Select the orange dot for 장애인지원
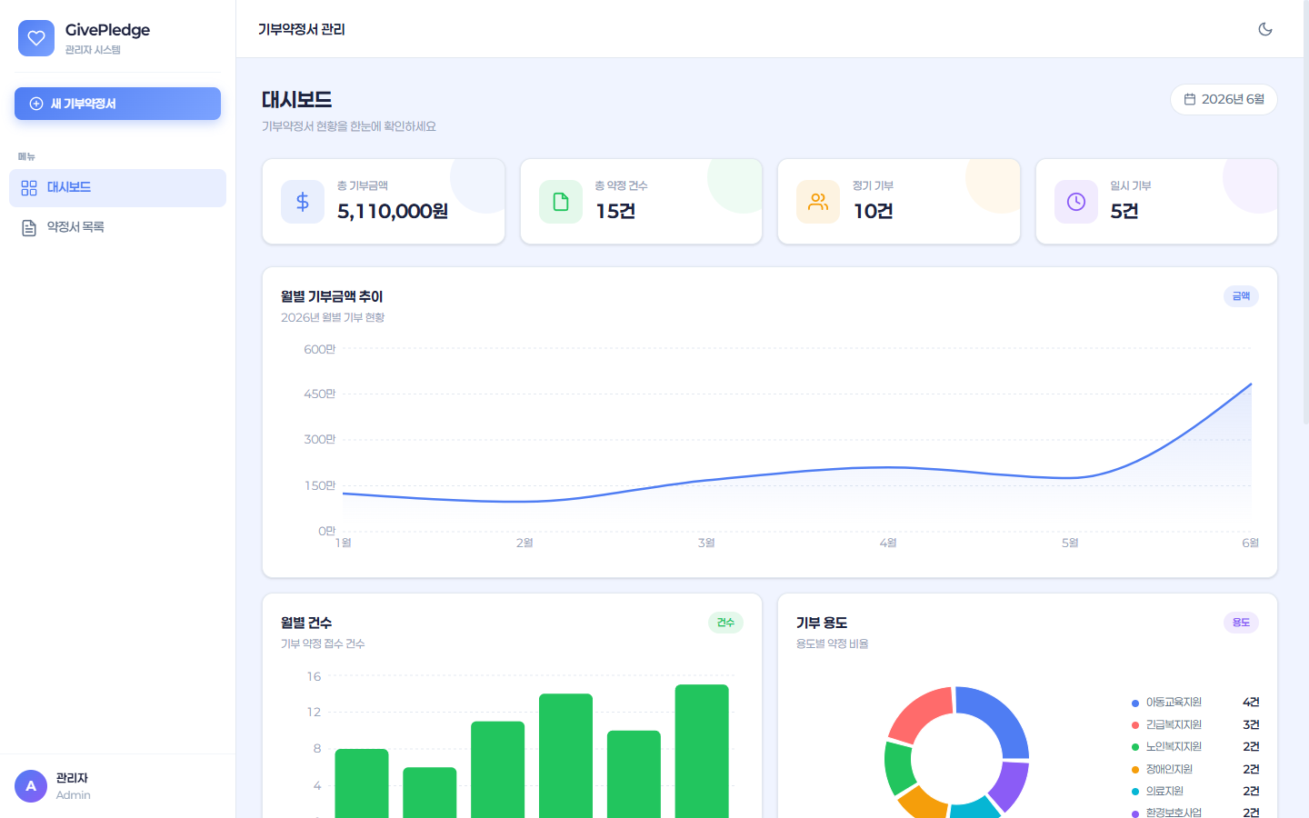This screenshot has width=1309, height=818. tap(1135, 770)
